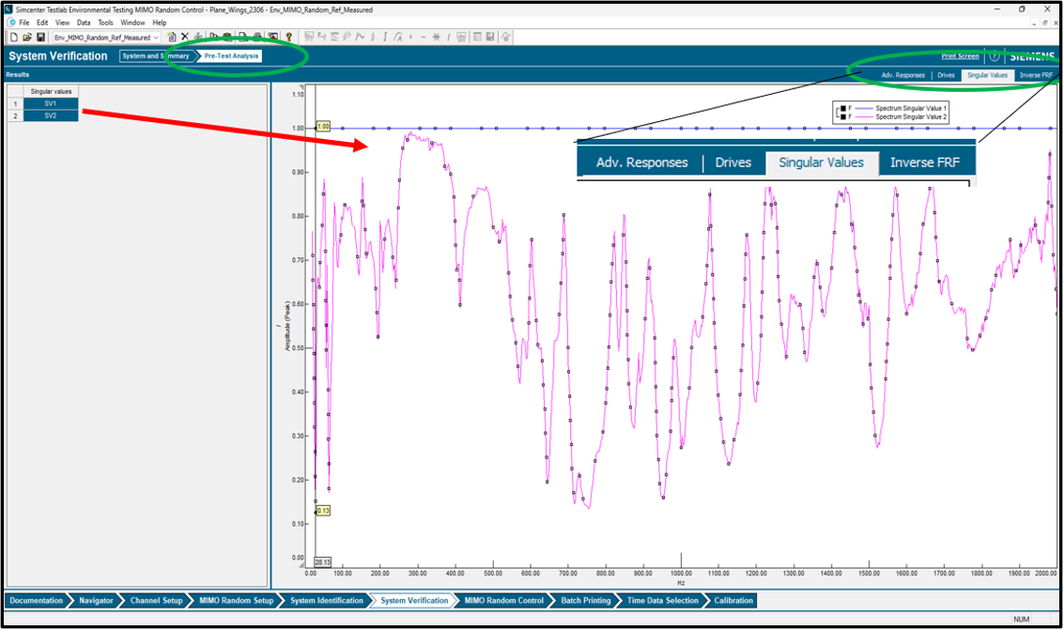Viewport: 1064px width, 630px height.
Task: Switch to the Inverse FRF tab
Action: pos(1036,75)
